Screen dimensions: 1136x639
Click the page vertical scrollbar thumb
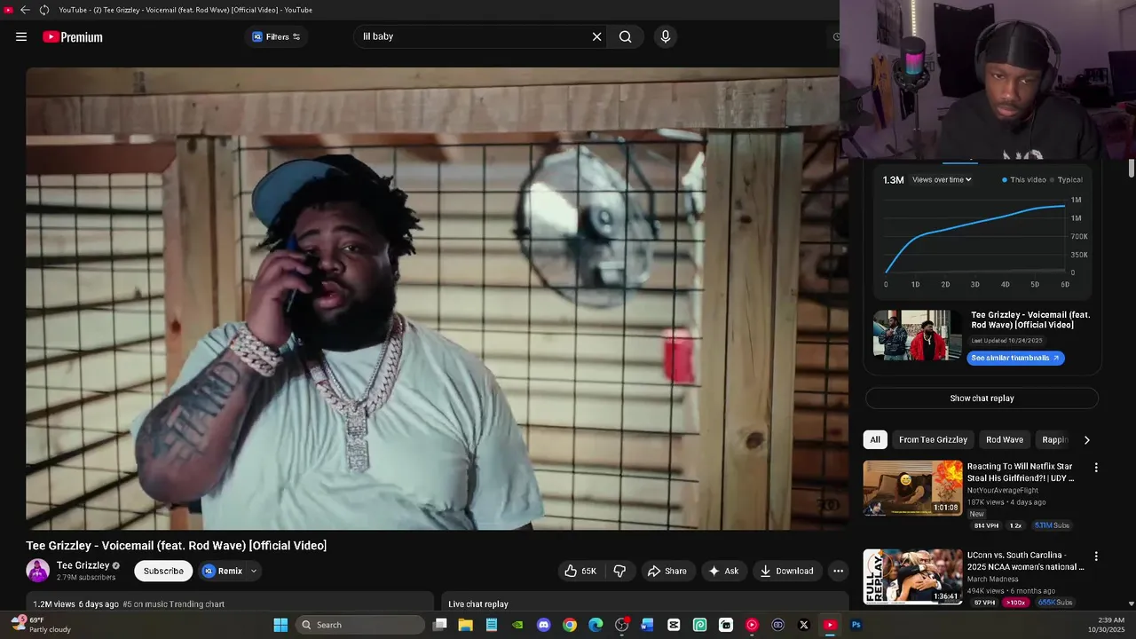pos(1132,169)
